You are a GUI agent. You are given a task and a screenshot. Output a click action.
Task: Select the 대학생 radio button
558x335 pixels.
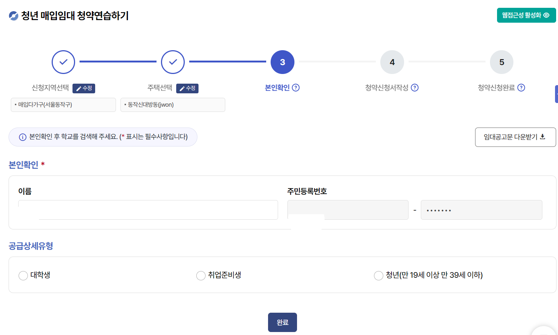[x=23, y=276]
